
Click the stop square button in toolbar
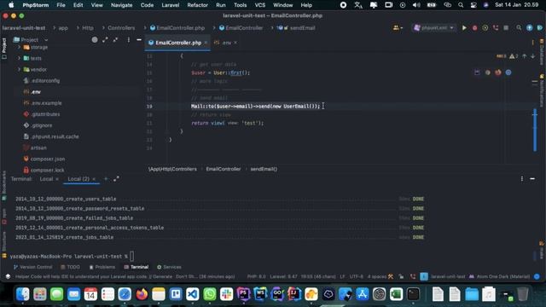pos(506,28)
